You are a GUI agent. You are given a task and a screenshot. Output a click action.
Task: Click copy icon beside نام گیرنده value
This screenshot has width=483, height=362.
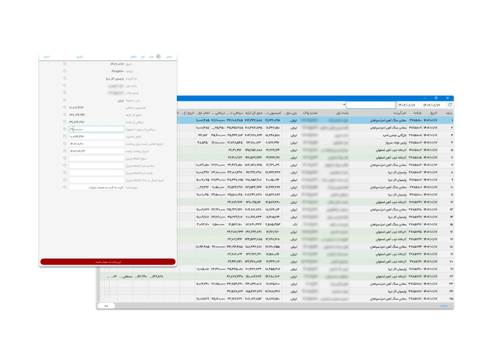tap(65, 79)
